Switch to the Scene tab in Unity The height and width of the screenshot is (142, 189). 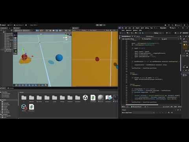(17, 28)
